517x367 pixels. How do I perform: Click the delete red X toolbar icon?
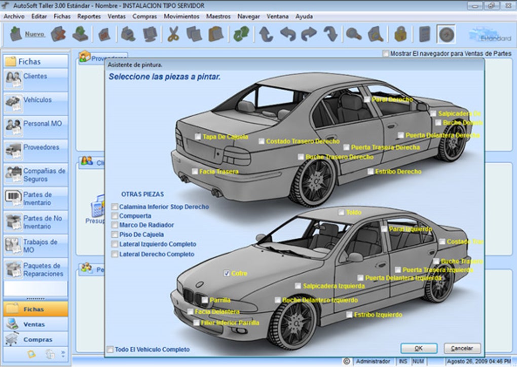pyautogui.click(x=58, y=34)
